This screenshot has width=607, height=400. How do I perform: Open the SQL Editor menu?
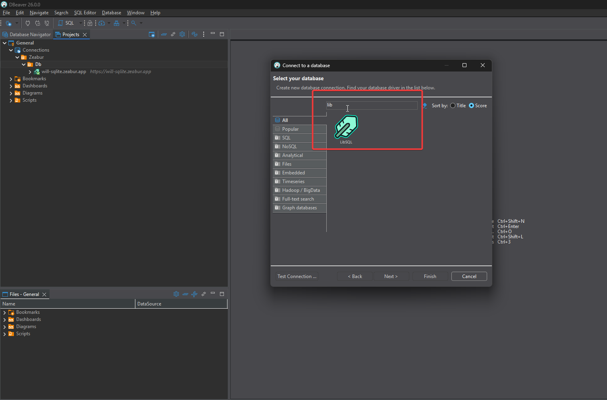click(85, 13)
